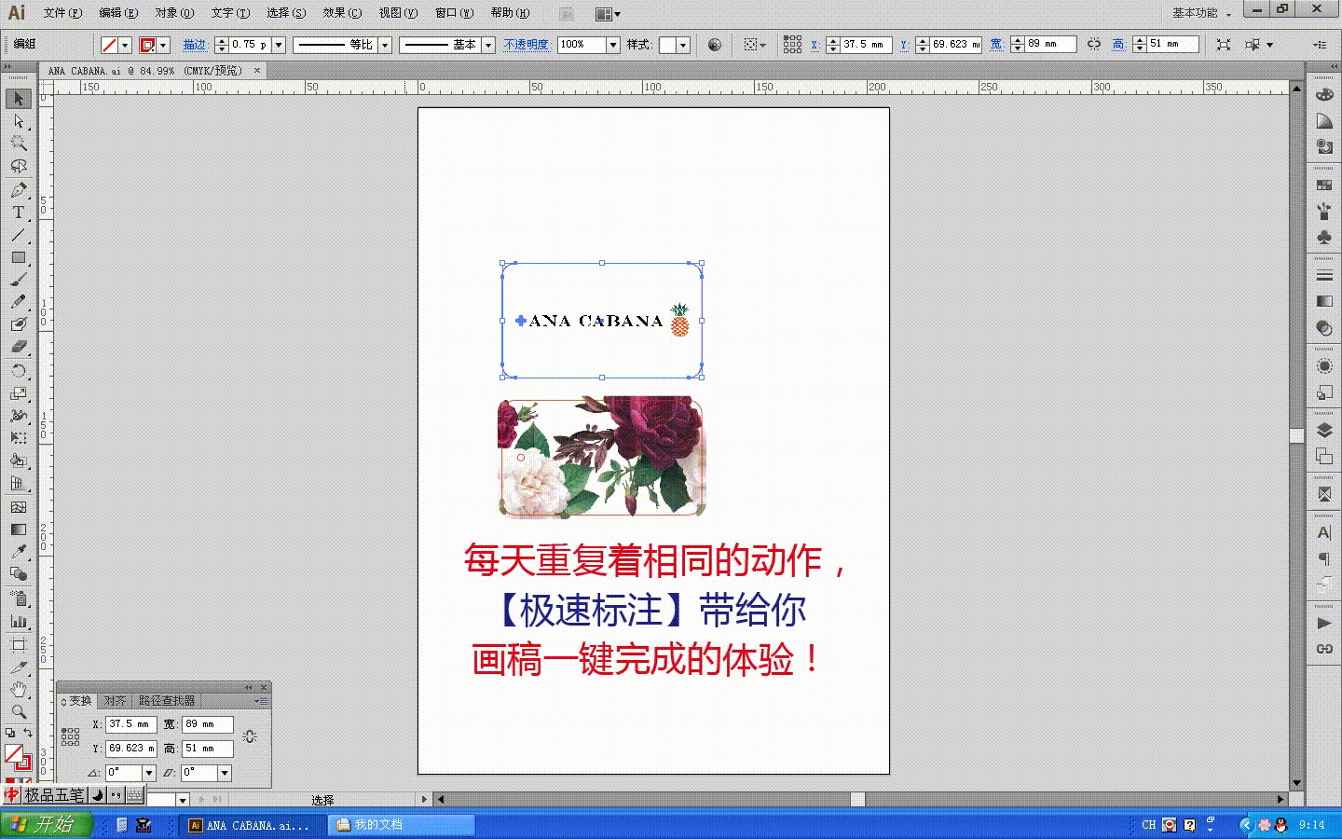Open the Swatches panel icon
Image resolution: width=1342 pixels, height=839 pixels.
pyautogui.click(x=1324, y=186)
